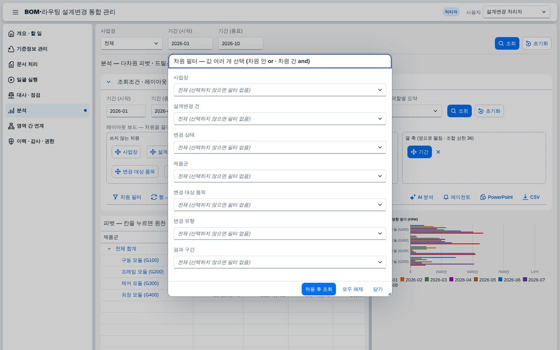The width and height of the screenshot is (560, 350).
Task: Download the CSV export
Action: tap(531, 197)
